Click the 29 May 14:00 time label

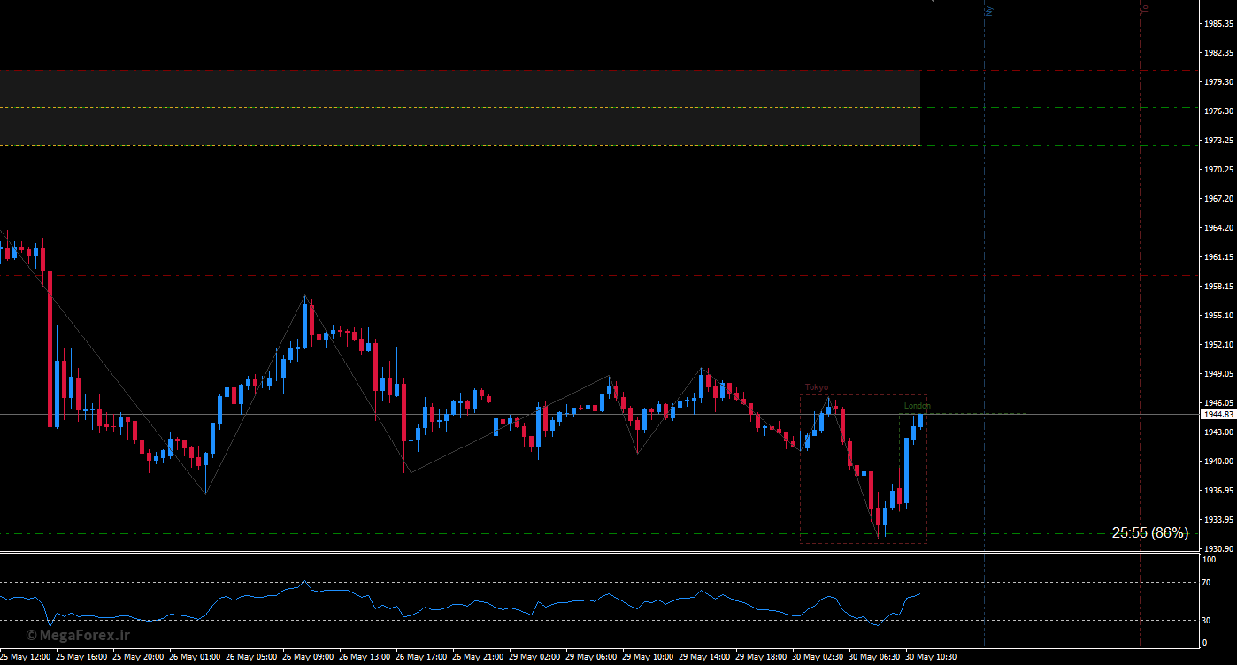(x=704, y=657)
